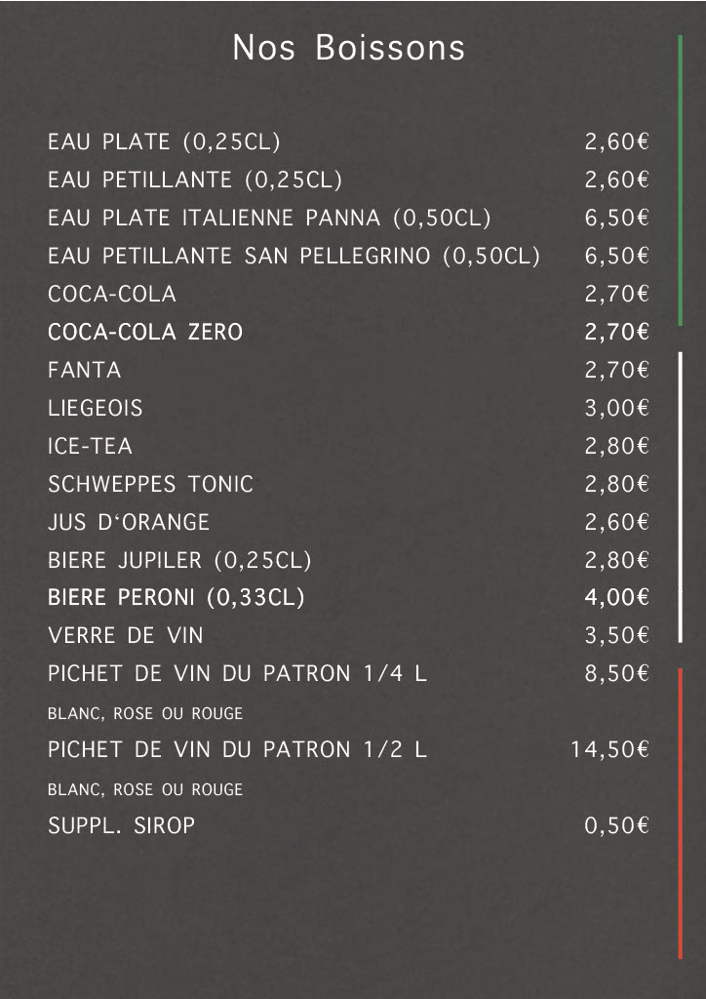
Task: Select the Liegeois item
Action: pyautogui.click(x=95, y=409)
